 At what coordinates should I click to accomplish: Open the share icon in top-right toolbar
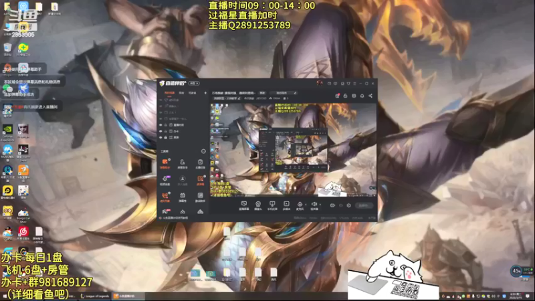tap(370, 96)
